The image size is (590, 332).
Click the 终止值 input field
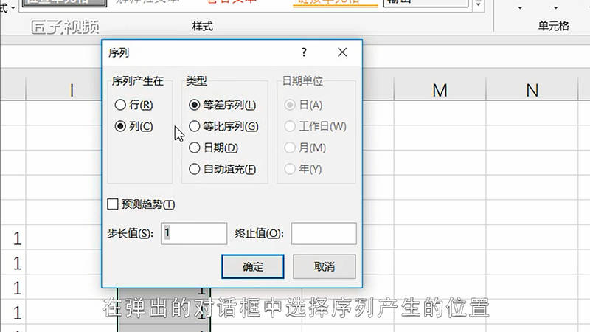(324, 233)
